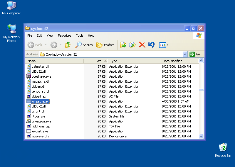Toggle the Folders pane button
Image resolution: width=235 pixels, height=167 pixels.
pos(105,45)
